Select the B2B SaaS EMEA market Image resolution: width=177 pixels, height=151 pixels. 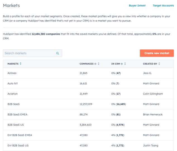pyautogui.click(x=17, y=114)
